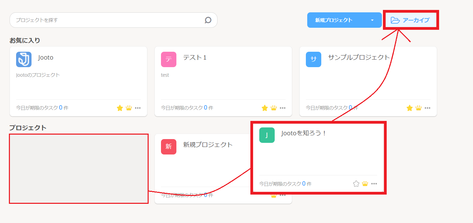Open more options on Jootoを知ろう！ card
Viewport: 473px width, 223px height.
click(x=374, y=184)
